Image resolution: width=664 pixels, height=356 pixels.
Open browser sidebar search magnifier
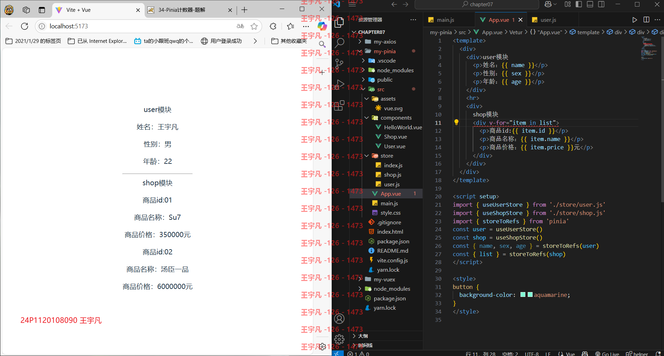[322, 44]
